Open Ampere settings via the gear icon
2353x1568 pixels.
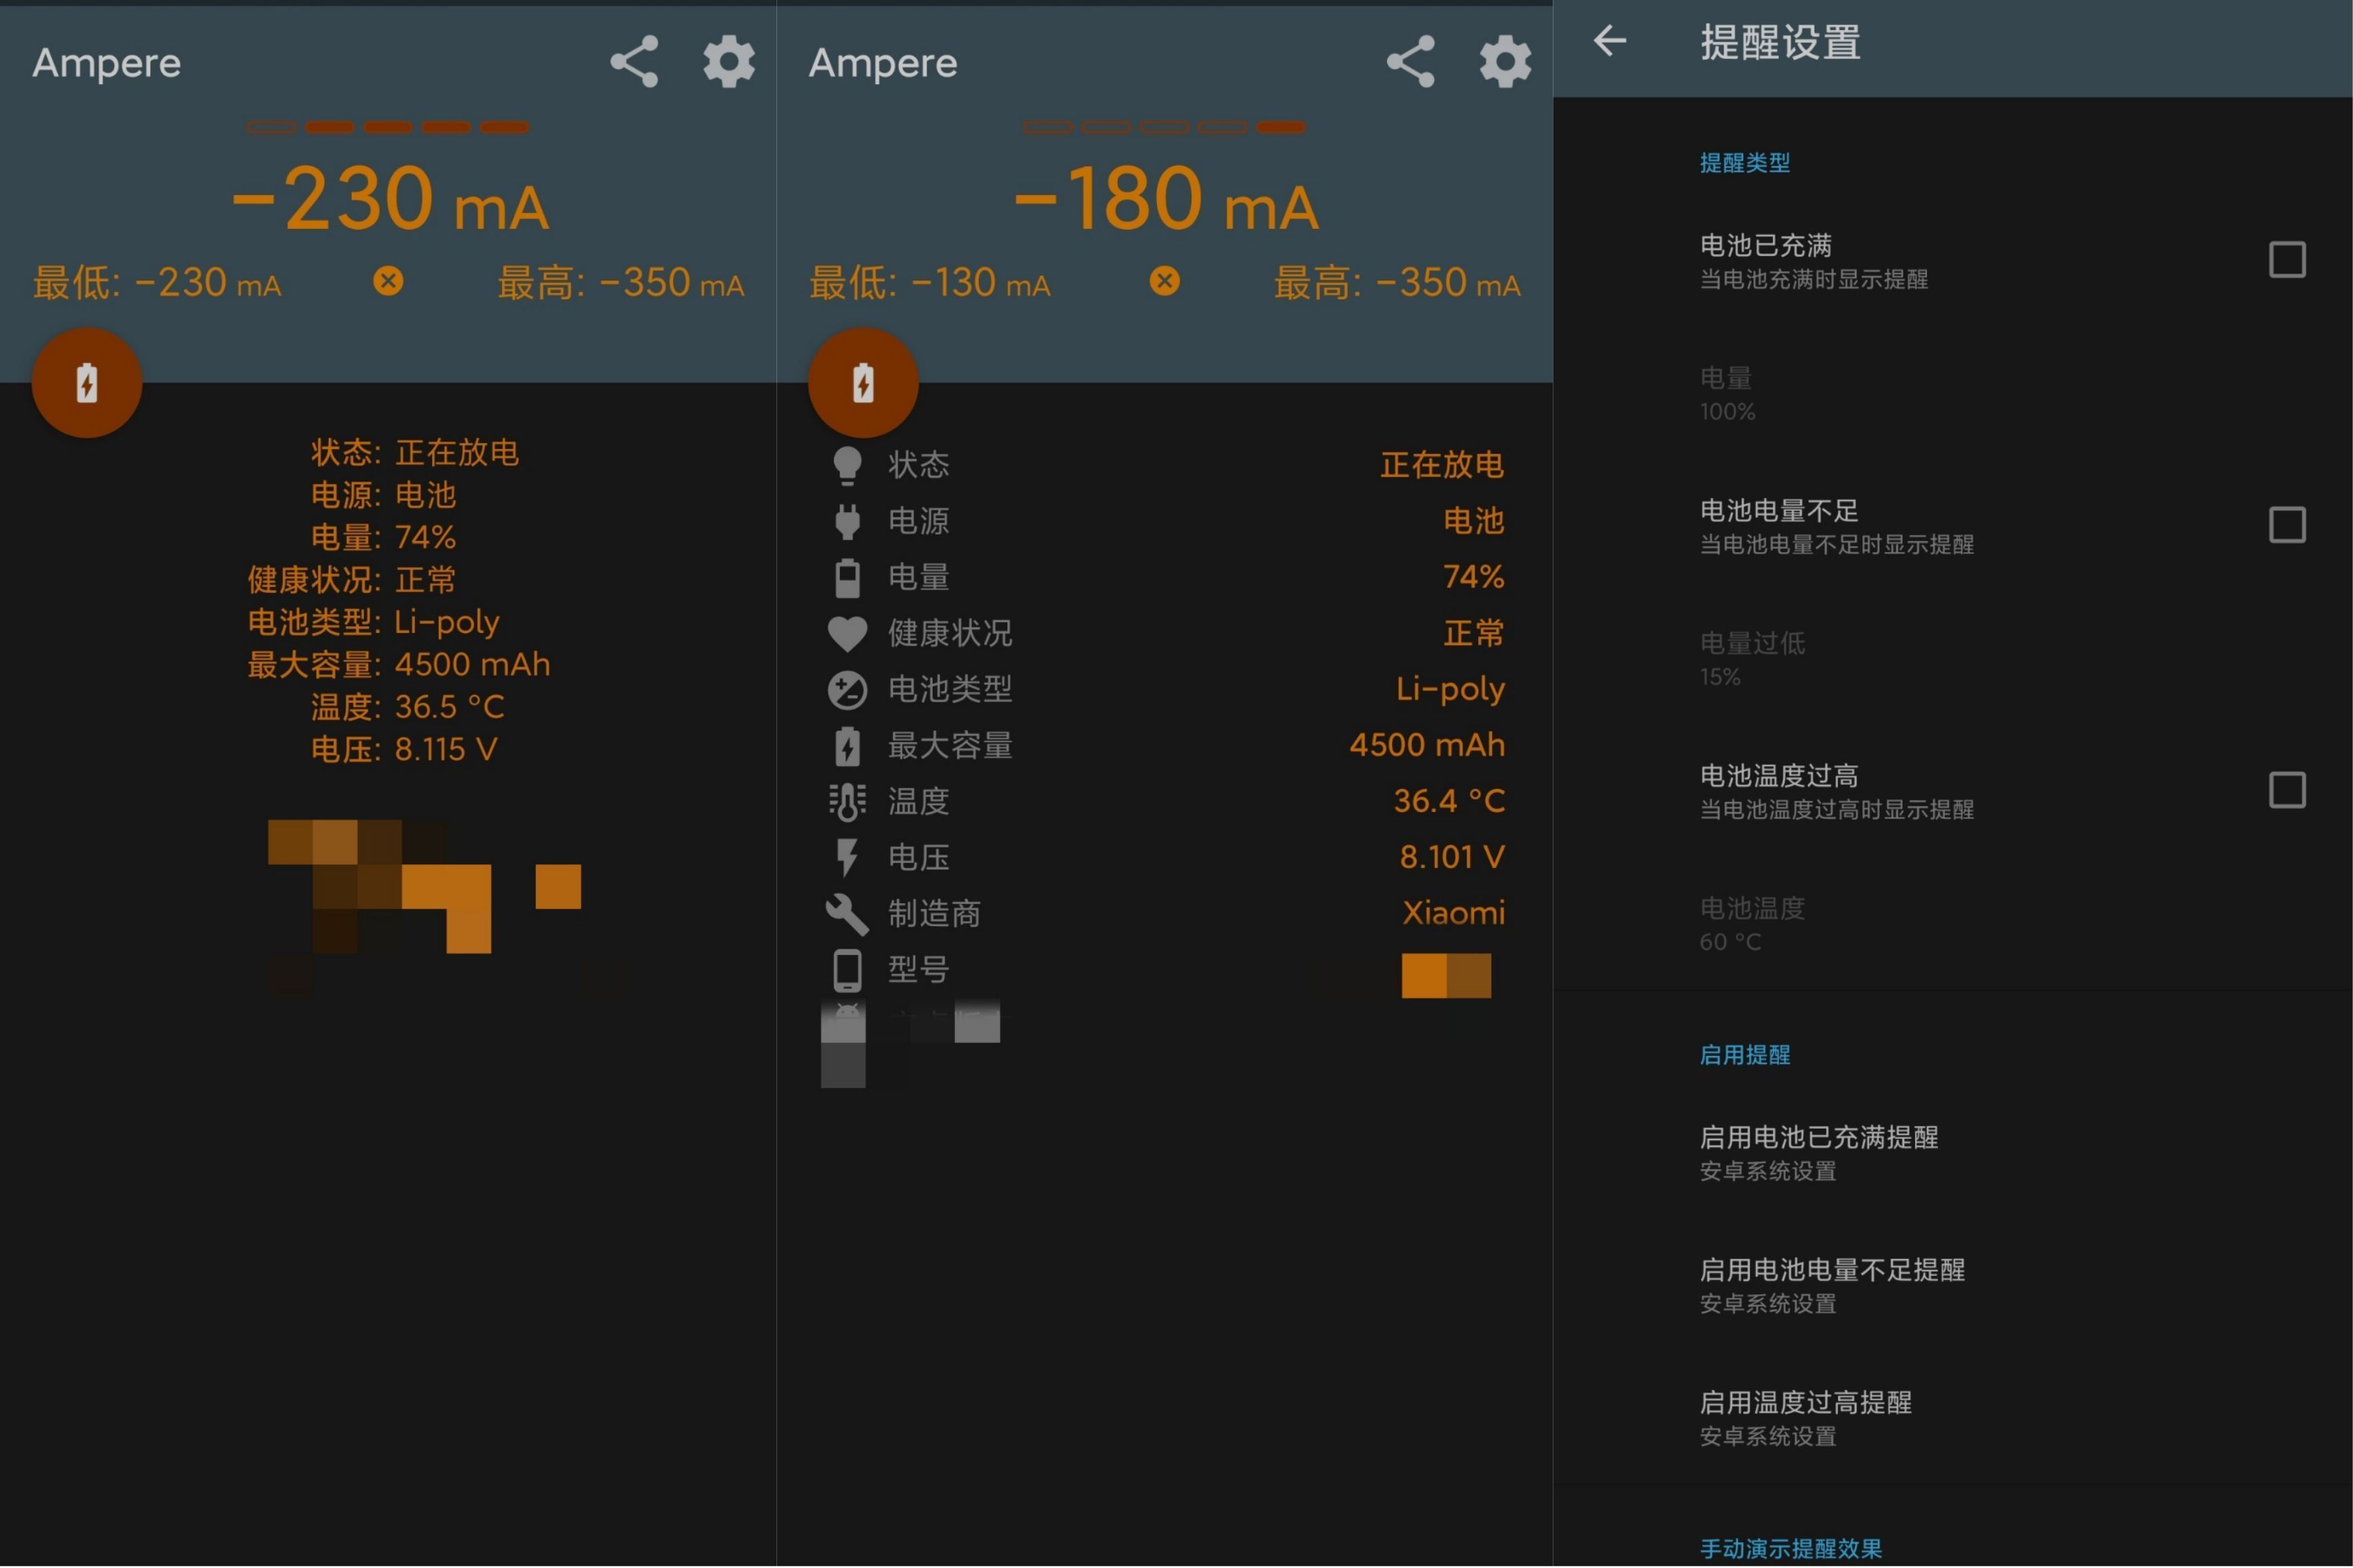[x=729, y=62]
